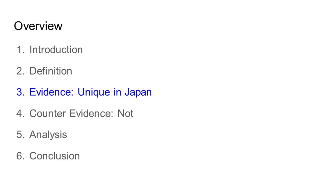Click the number 4 list marker

tap(21, 113)
